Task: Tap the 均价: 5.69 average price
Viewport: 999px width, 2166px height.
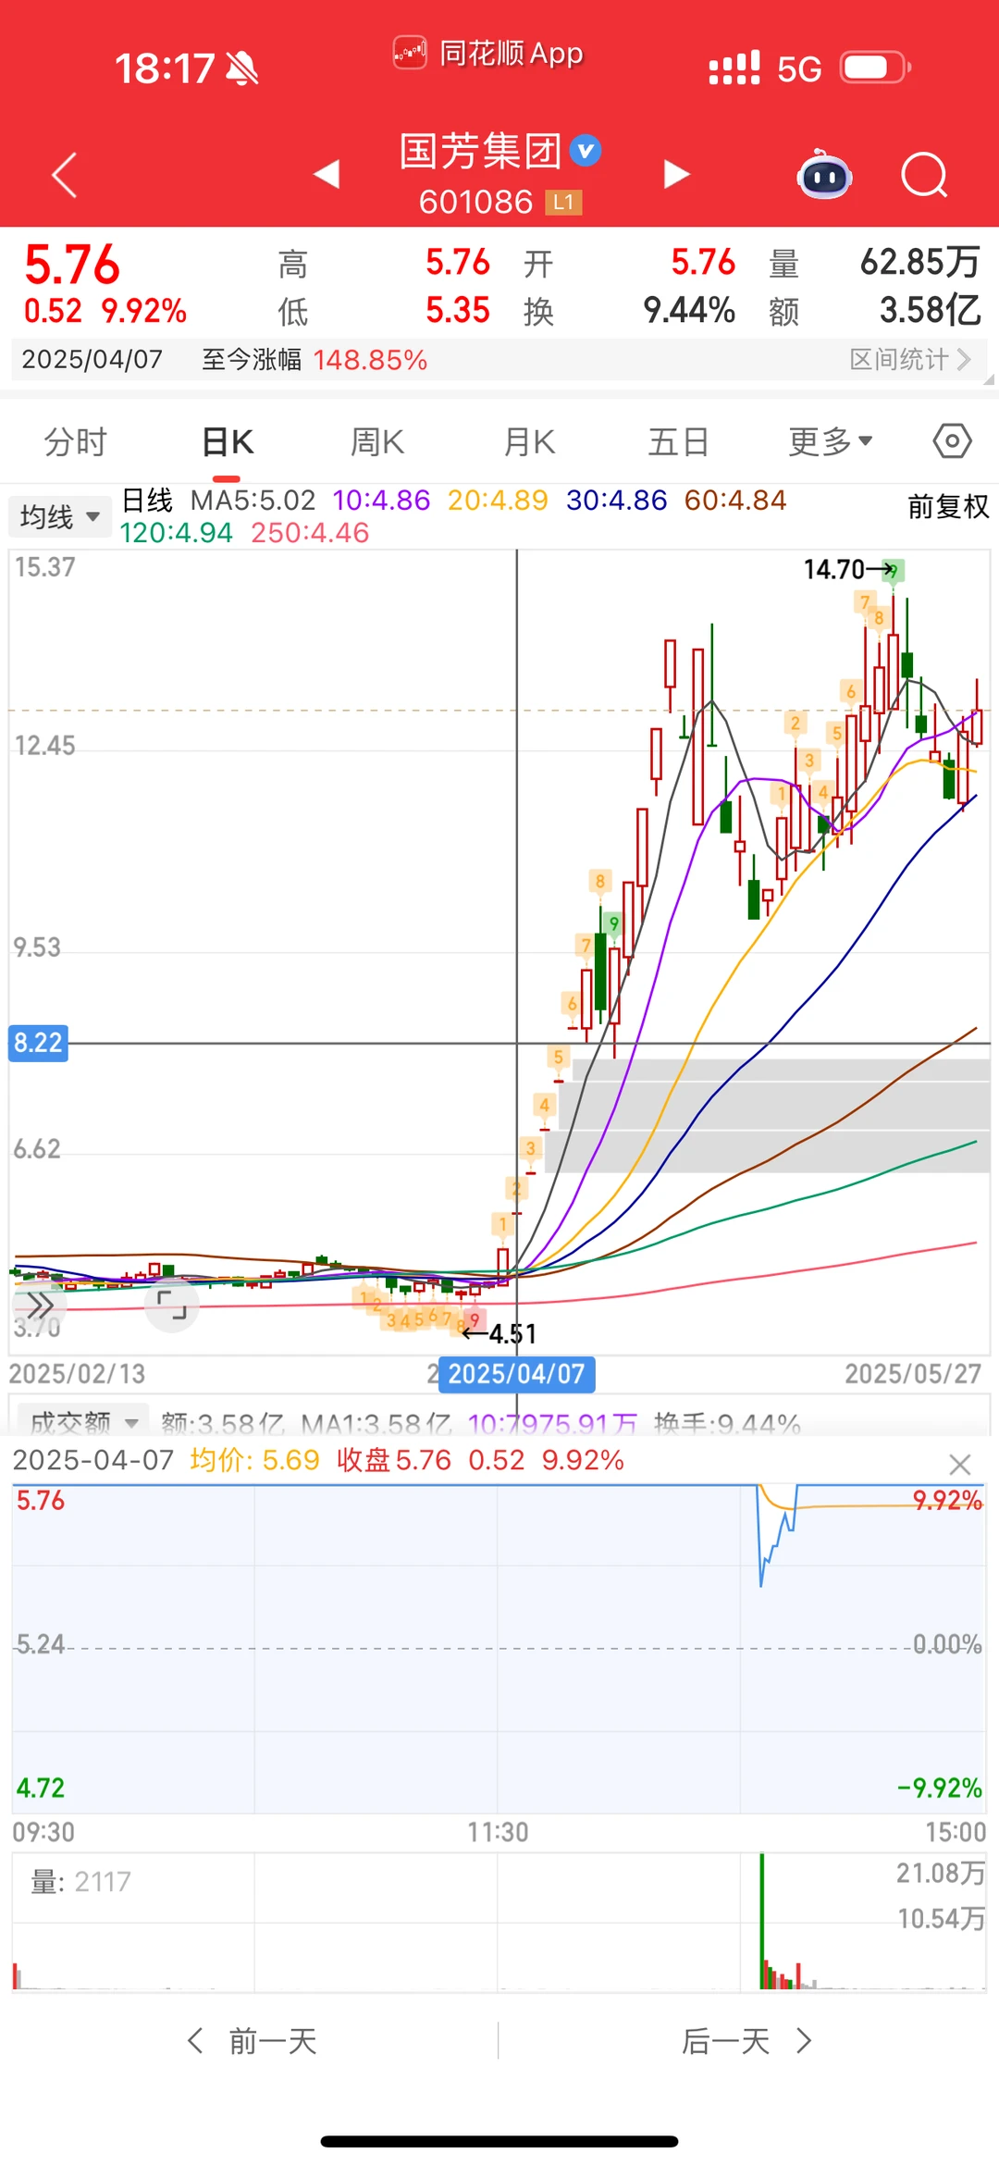Action: tap(254, 1460)
